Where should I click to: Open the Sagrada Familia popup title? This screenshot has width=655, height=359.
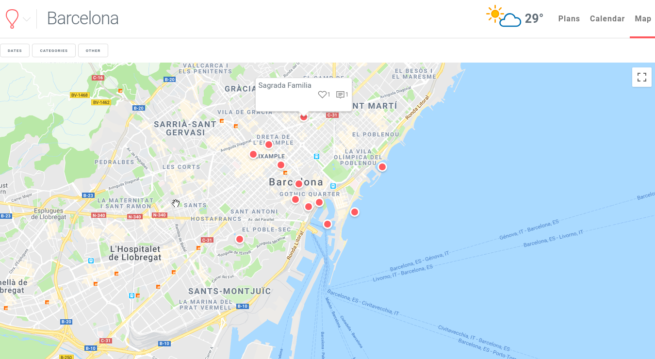(x=285, y=85)
